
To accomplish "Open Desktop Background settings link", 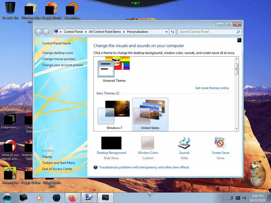I will pos(111,153).
